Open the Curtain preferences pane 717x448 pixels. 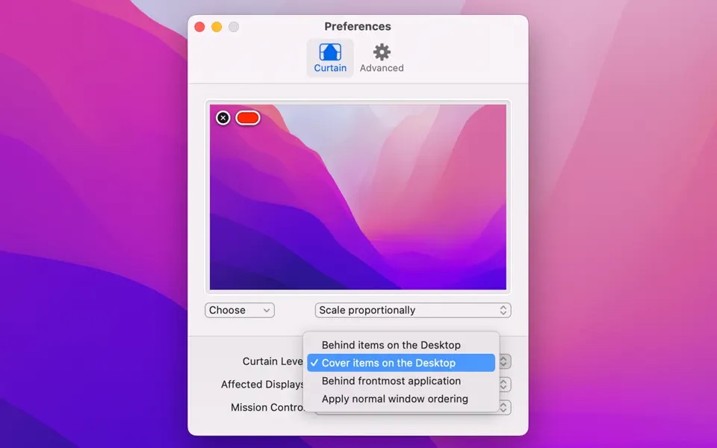pyautogui.click(x=330, y=57)
